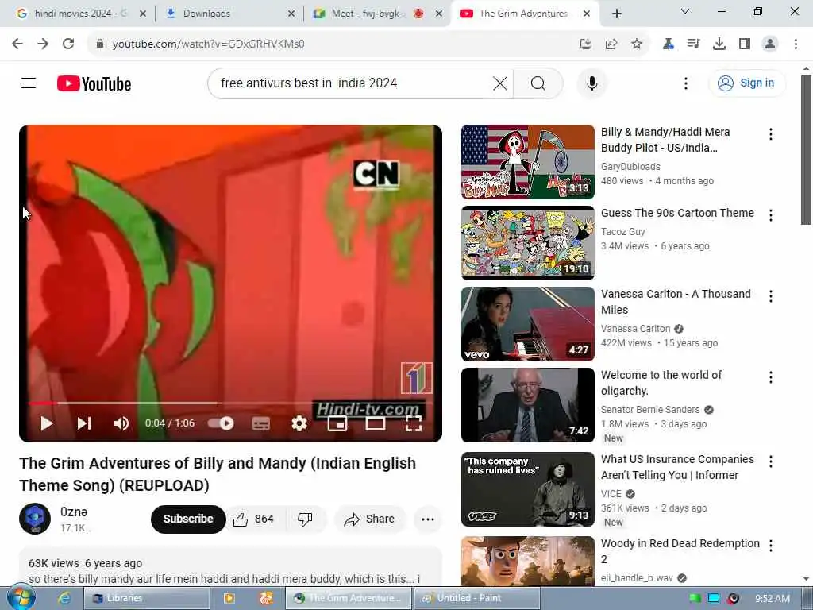Viewport: 813px width, 610px height.
Task: Open options for A Thousand Miles video
Action: [771, 296]
